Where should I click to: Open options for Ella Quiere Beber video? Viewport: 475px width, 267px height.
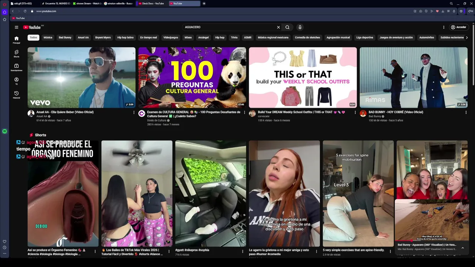point(134,112)
